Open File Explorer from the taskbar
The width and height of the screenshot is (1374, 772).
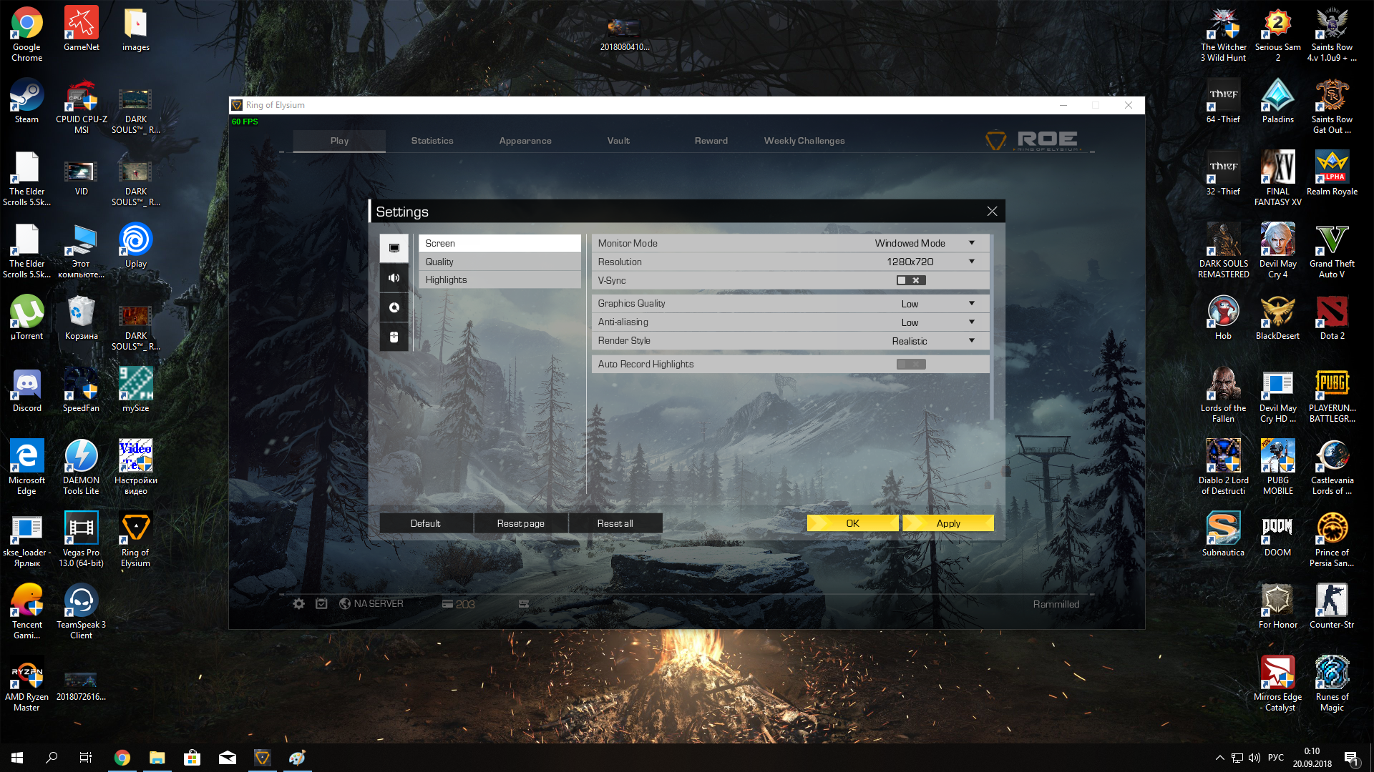point(157,758)
